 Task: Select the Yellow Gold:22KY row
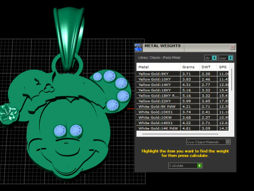tap(183, 101)
